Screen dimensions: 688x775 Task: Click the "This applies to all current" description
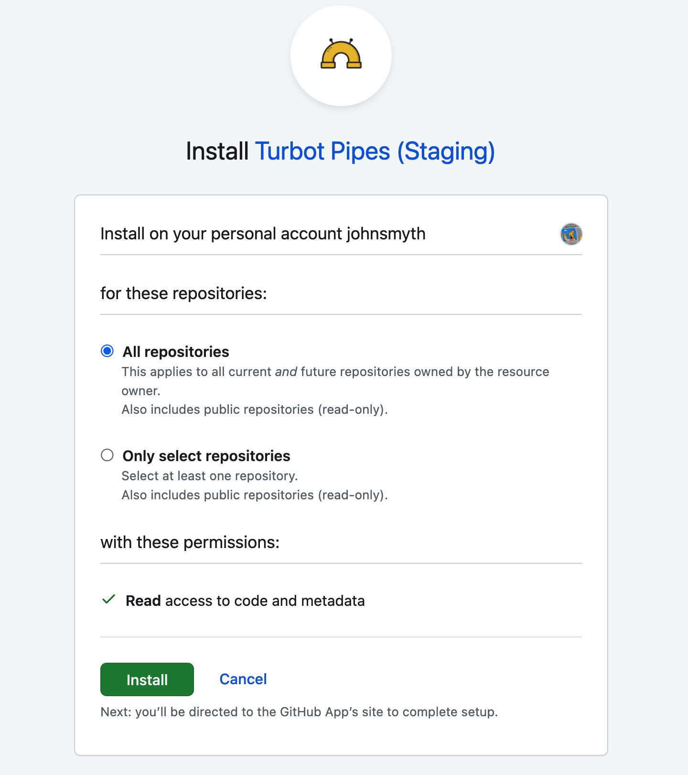coord(335,372)
